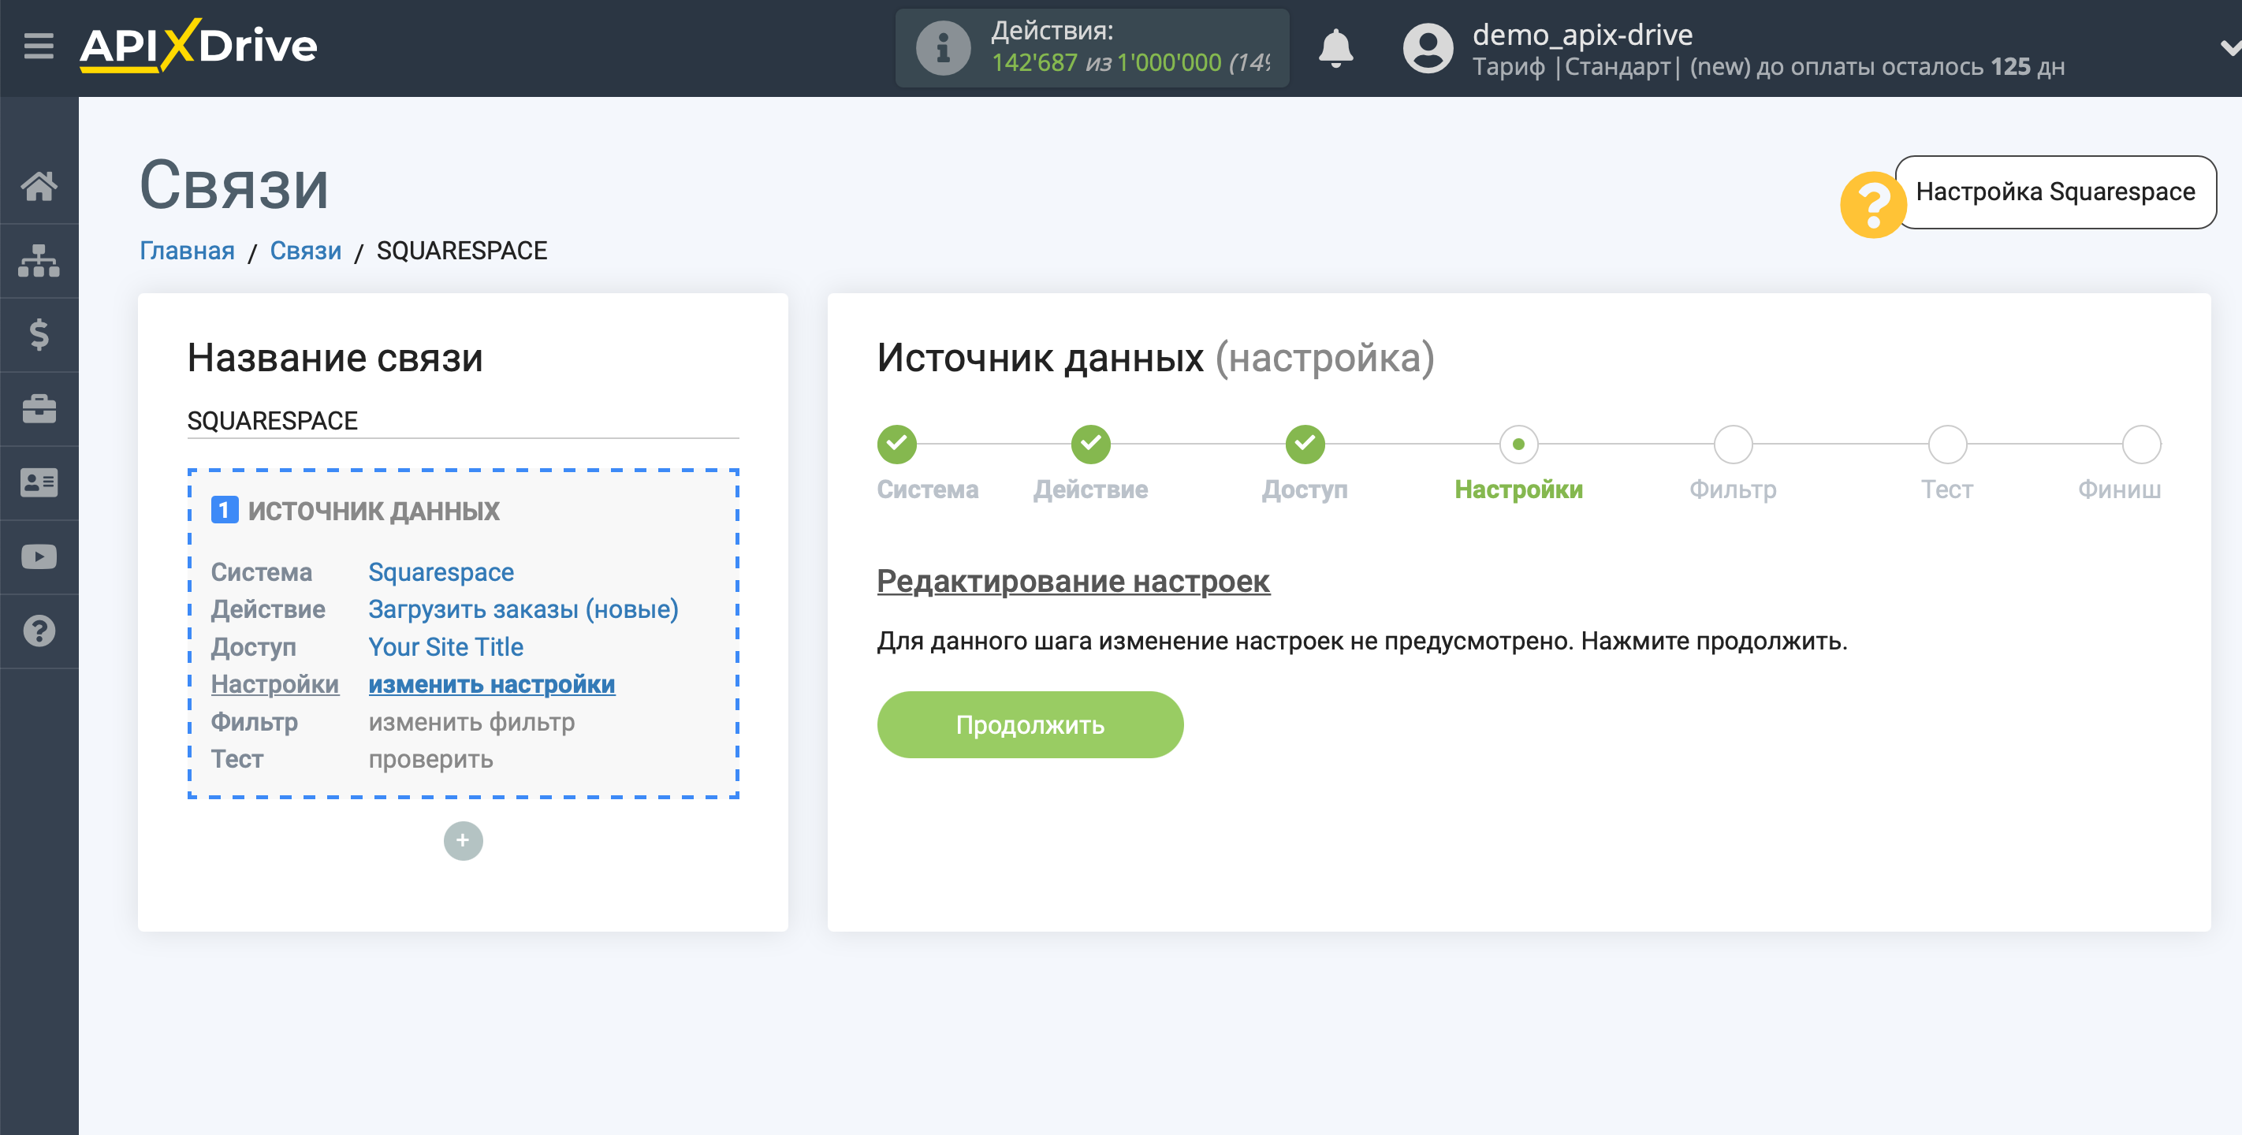Screen dimensions: 2242x1135
Task: Select the Фильтр step circle
Action: tap(1733, 445)
